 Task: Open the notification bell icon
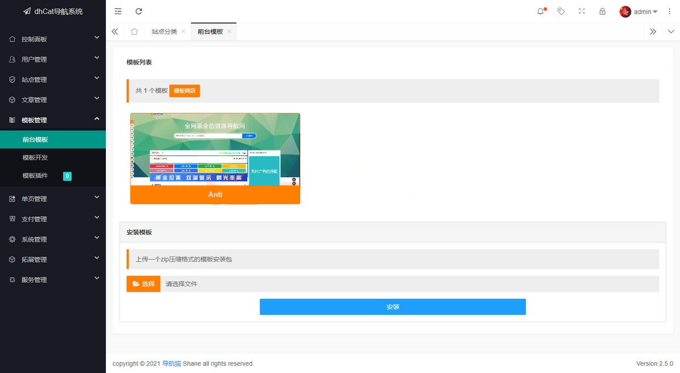(541, 11)
